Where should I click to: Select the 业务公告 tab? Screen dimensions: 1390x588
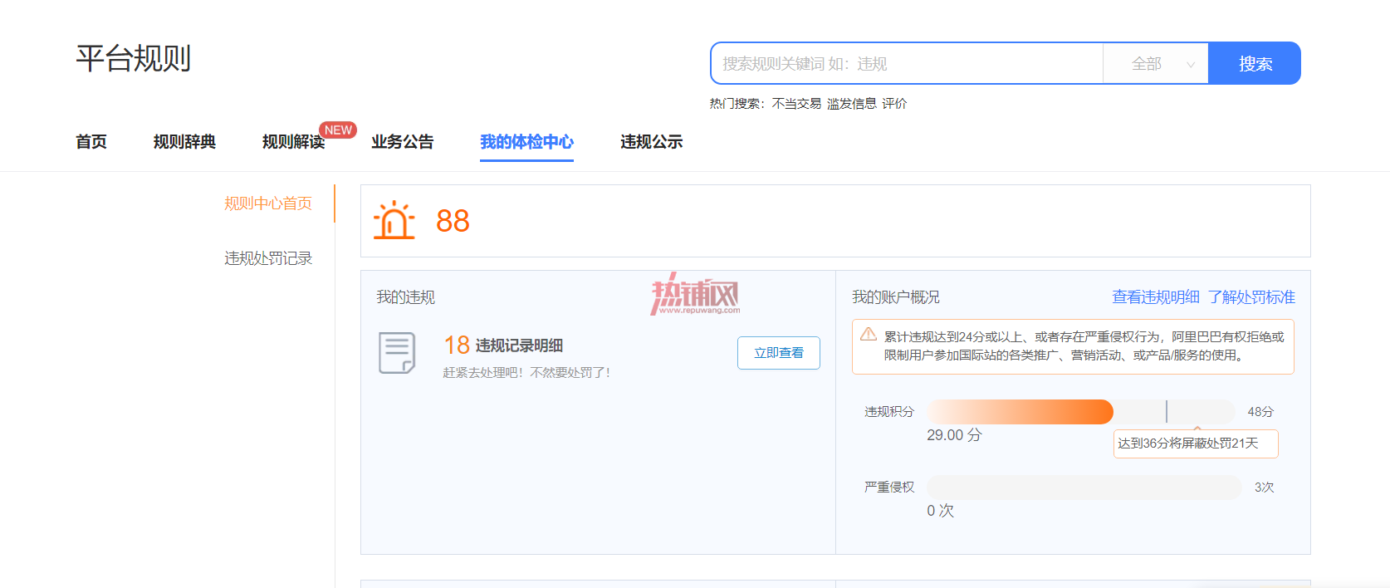pyautogui.click(x=403, y=142)
